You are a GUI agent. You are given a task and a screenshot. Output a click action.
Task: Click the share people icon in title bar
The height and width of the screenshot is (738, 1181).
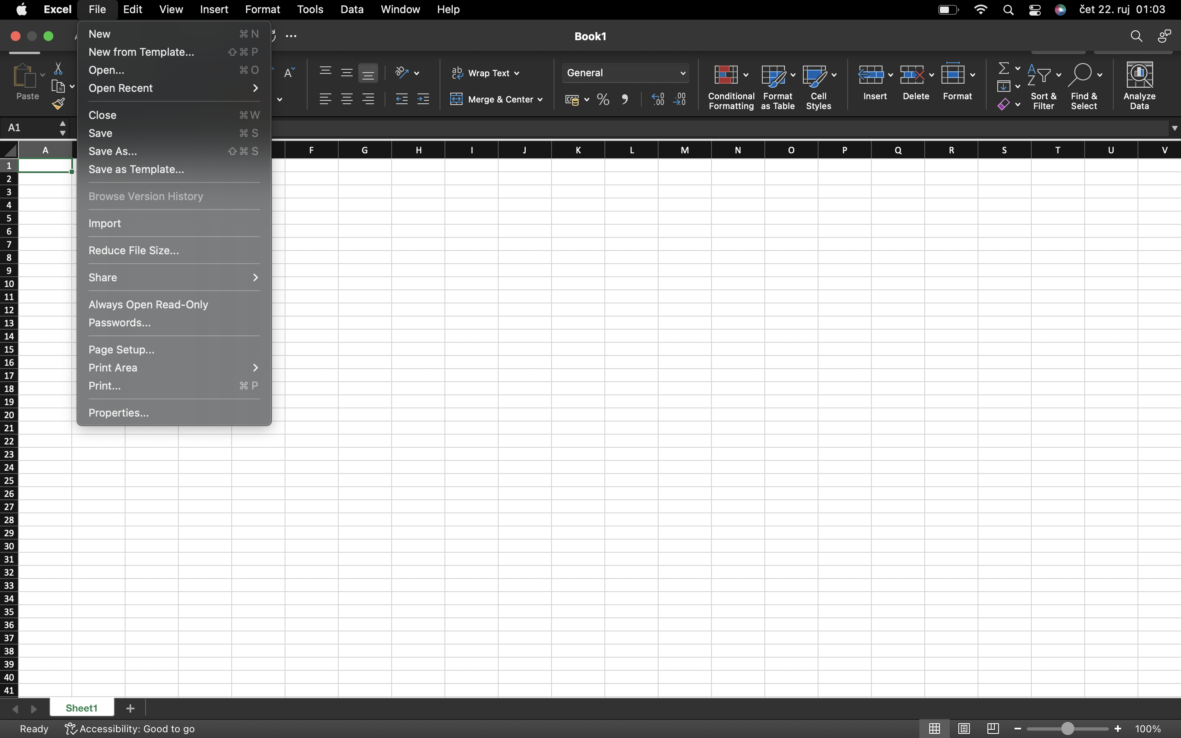pos(1164,36)
